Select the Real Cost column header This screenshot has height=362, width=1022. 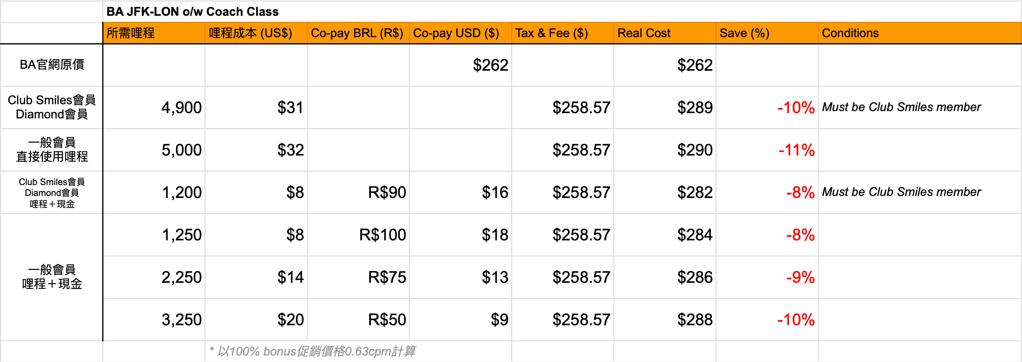coord(664,33)
